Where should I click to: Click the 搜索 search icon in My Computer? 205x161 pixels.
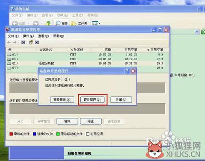(61, 23)
